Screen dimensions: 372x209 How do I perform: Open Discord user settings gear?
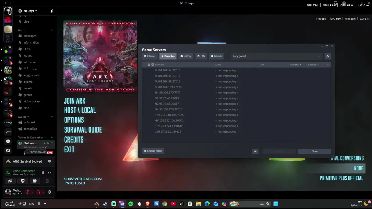pos(49,192)
